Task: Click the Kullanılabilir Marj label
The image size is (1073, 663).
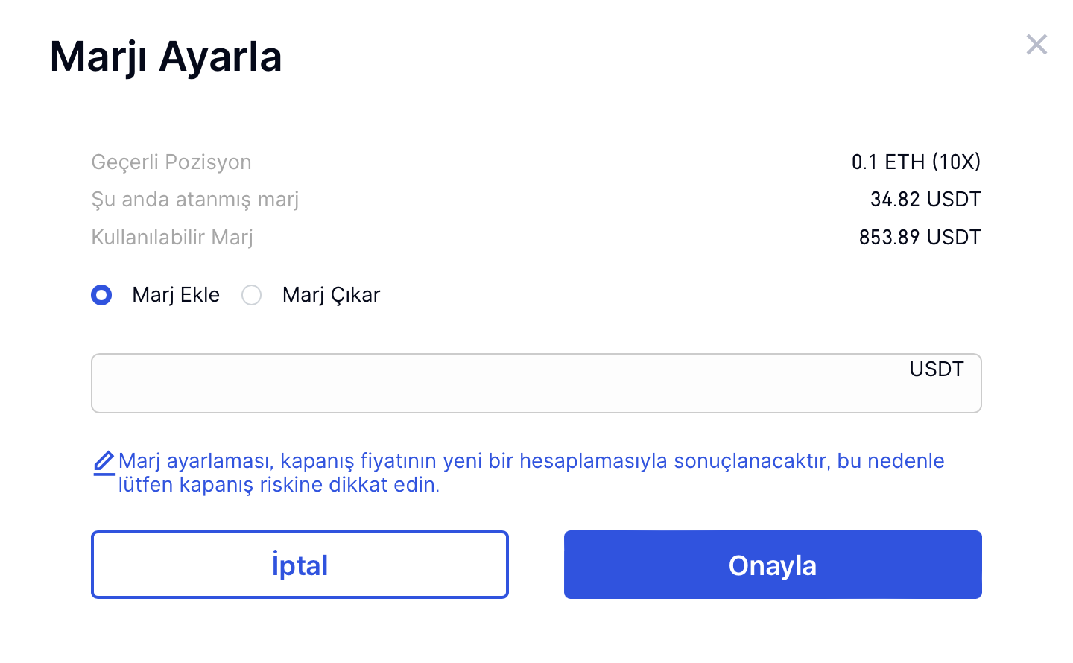Action: pyautogui.click(x=172, y=238)
